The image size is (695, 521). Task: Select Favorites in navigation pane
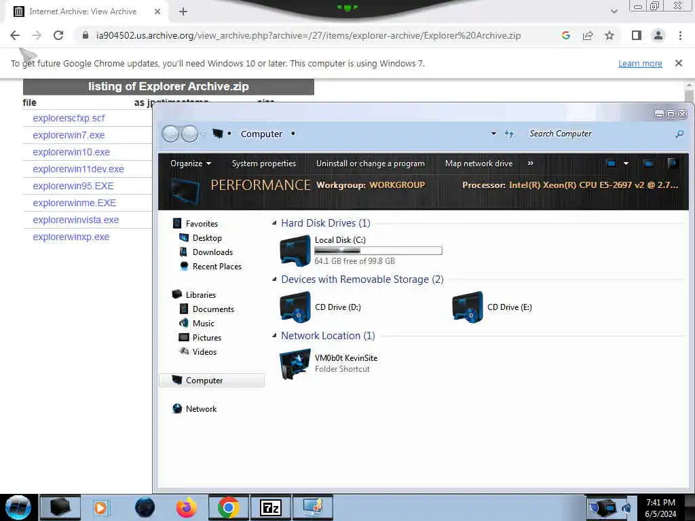coord(202,224)
